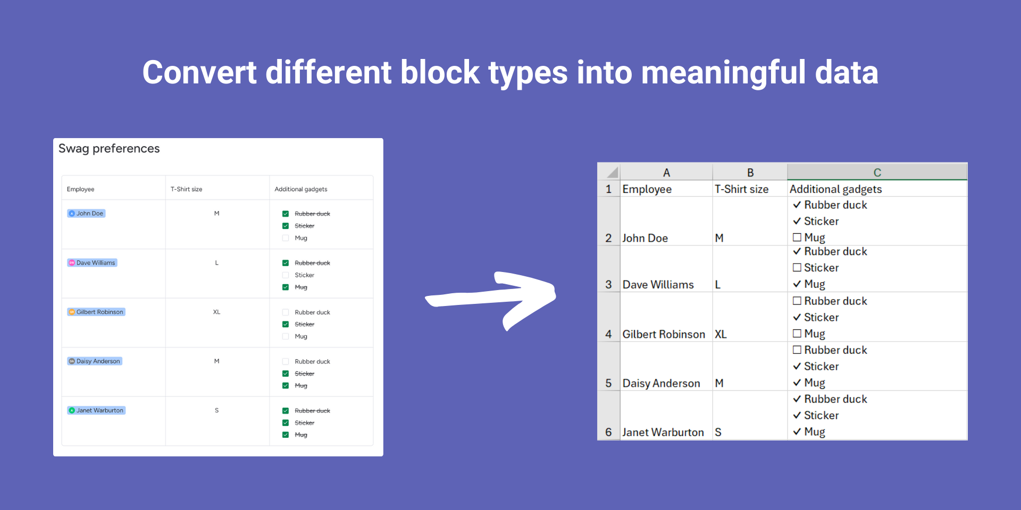Open the Dave Williams mention tag
This screenshot has height=510, width=1021.
click(92, 263)
